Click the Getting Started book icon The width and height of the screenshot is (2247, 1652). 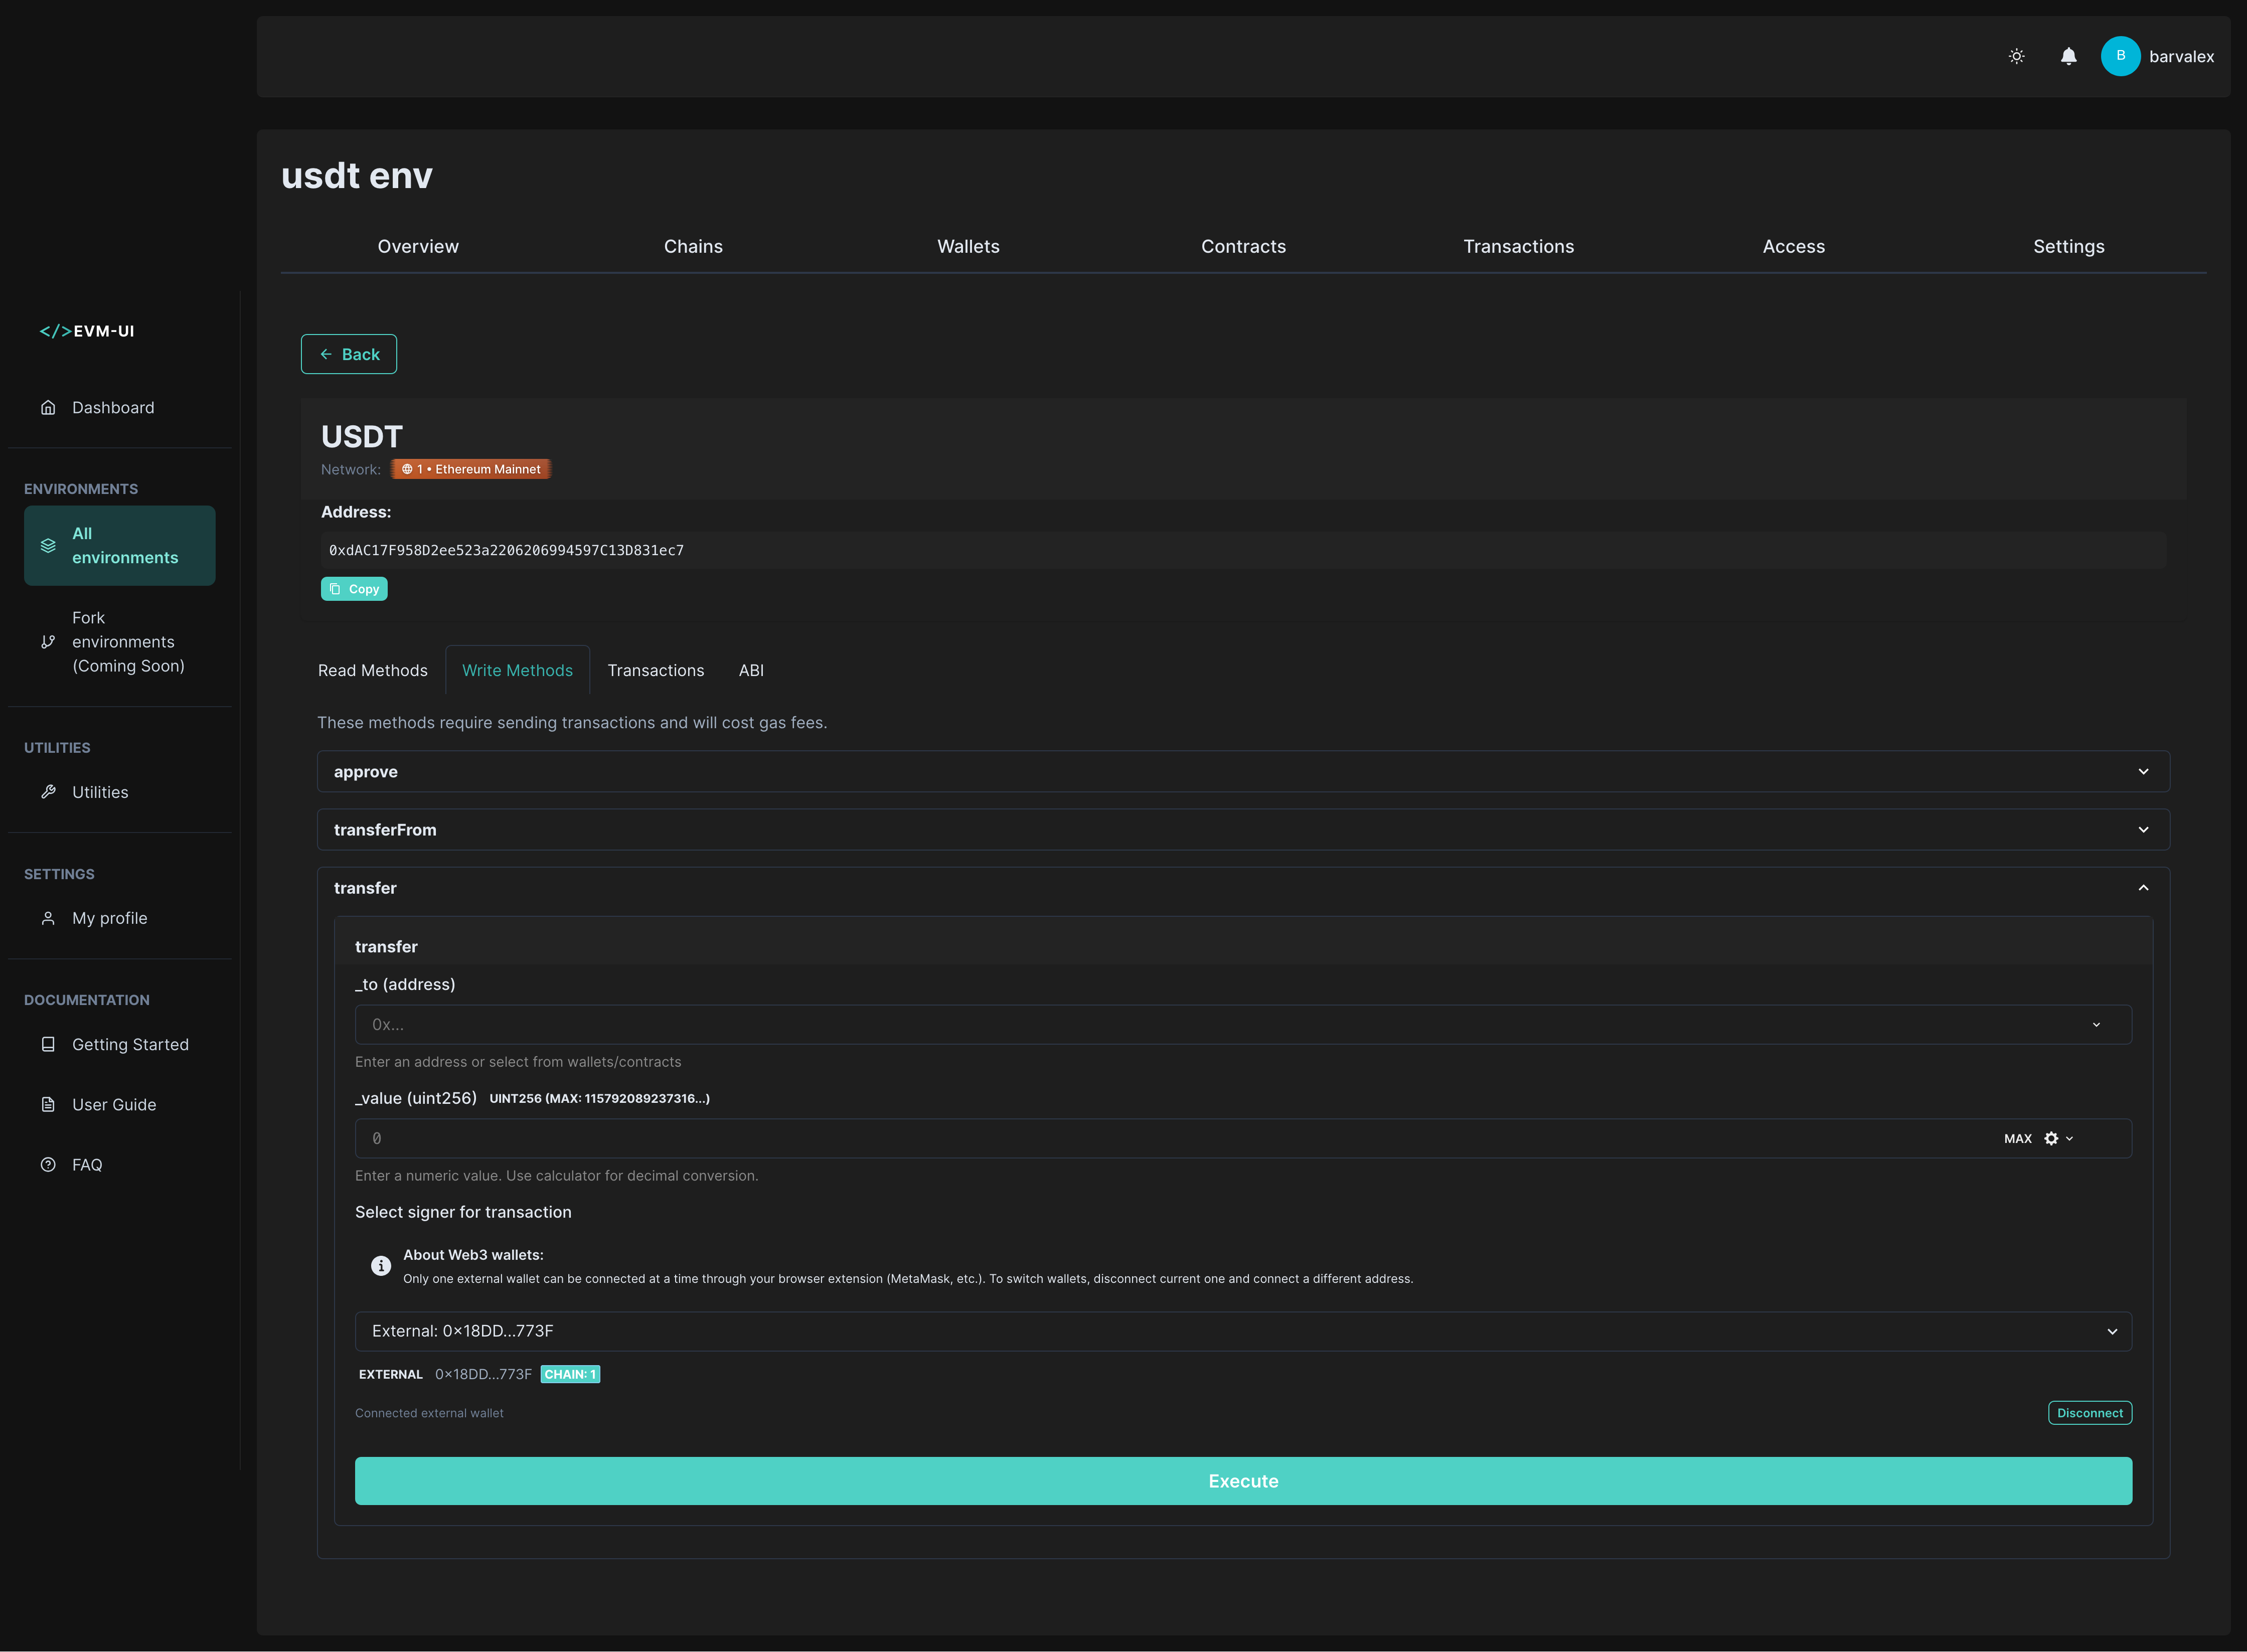(48, 1044)
